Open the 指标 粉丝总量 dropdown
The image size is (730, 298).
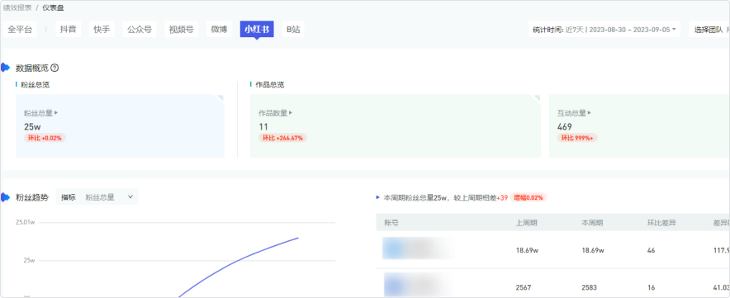(x=97, y=197)
